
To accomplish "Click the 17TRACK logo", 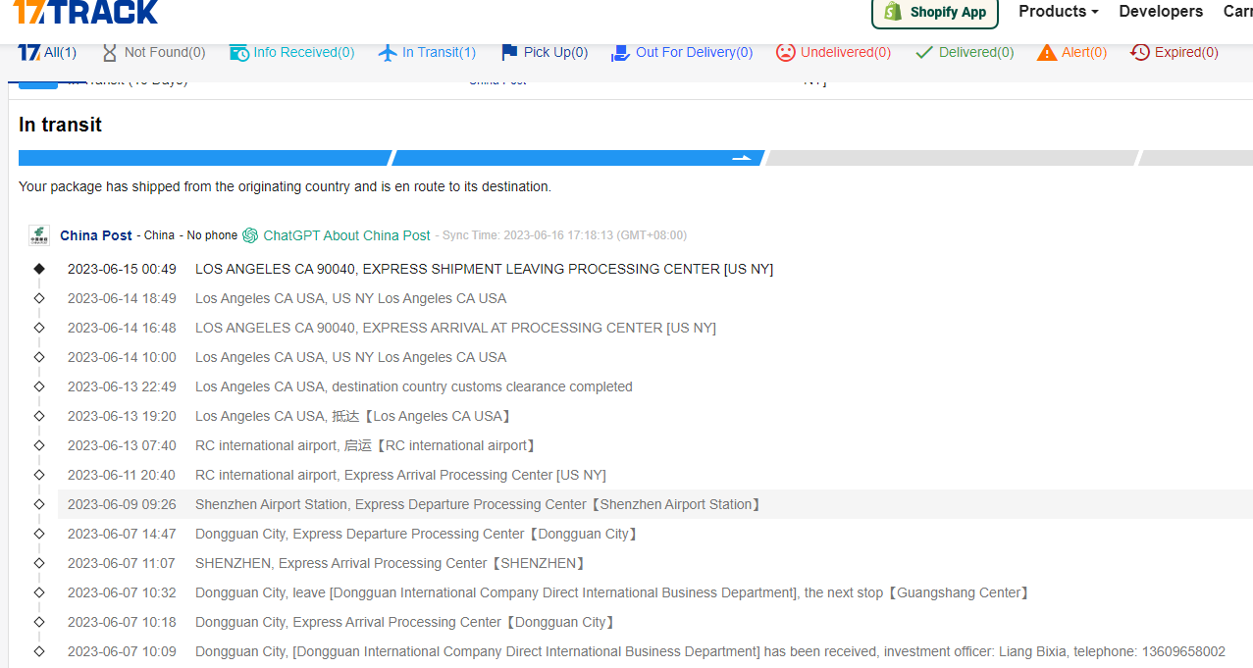I will (x=85, y=12).
